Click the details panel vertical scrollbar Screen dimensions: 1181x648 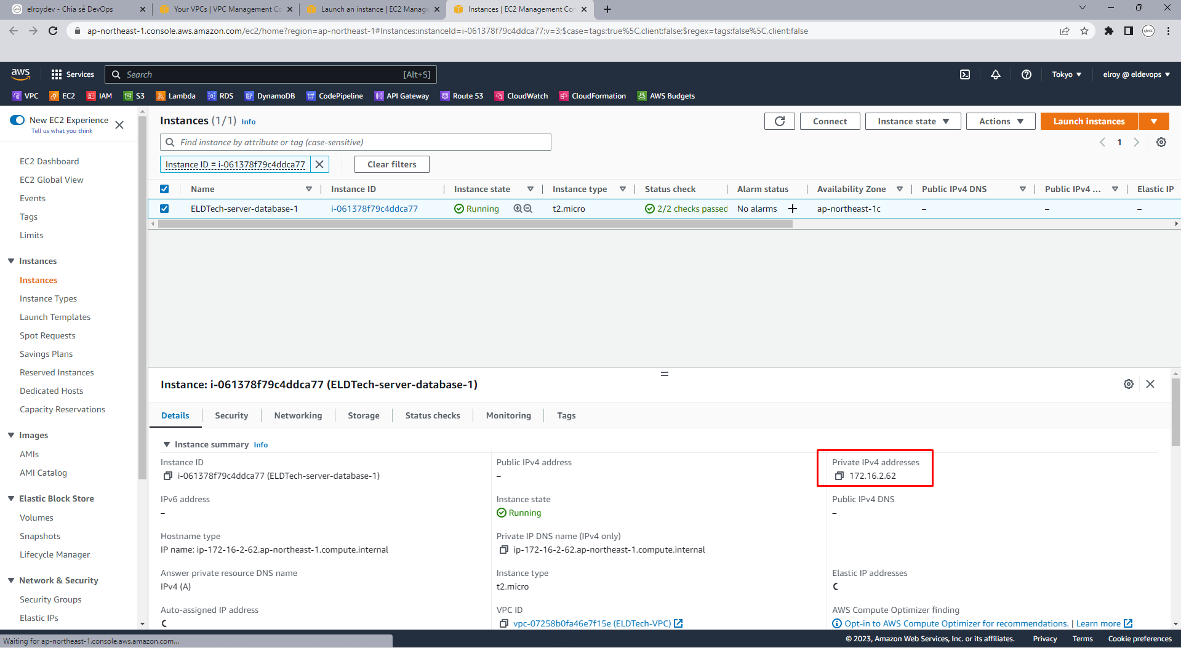1175,412
